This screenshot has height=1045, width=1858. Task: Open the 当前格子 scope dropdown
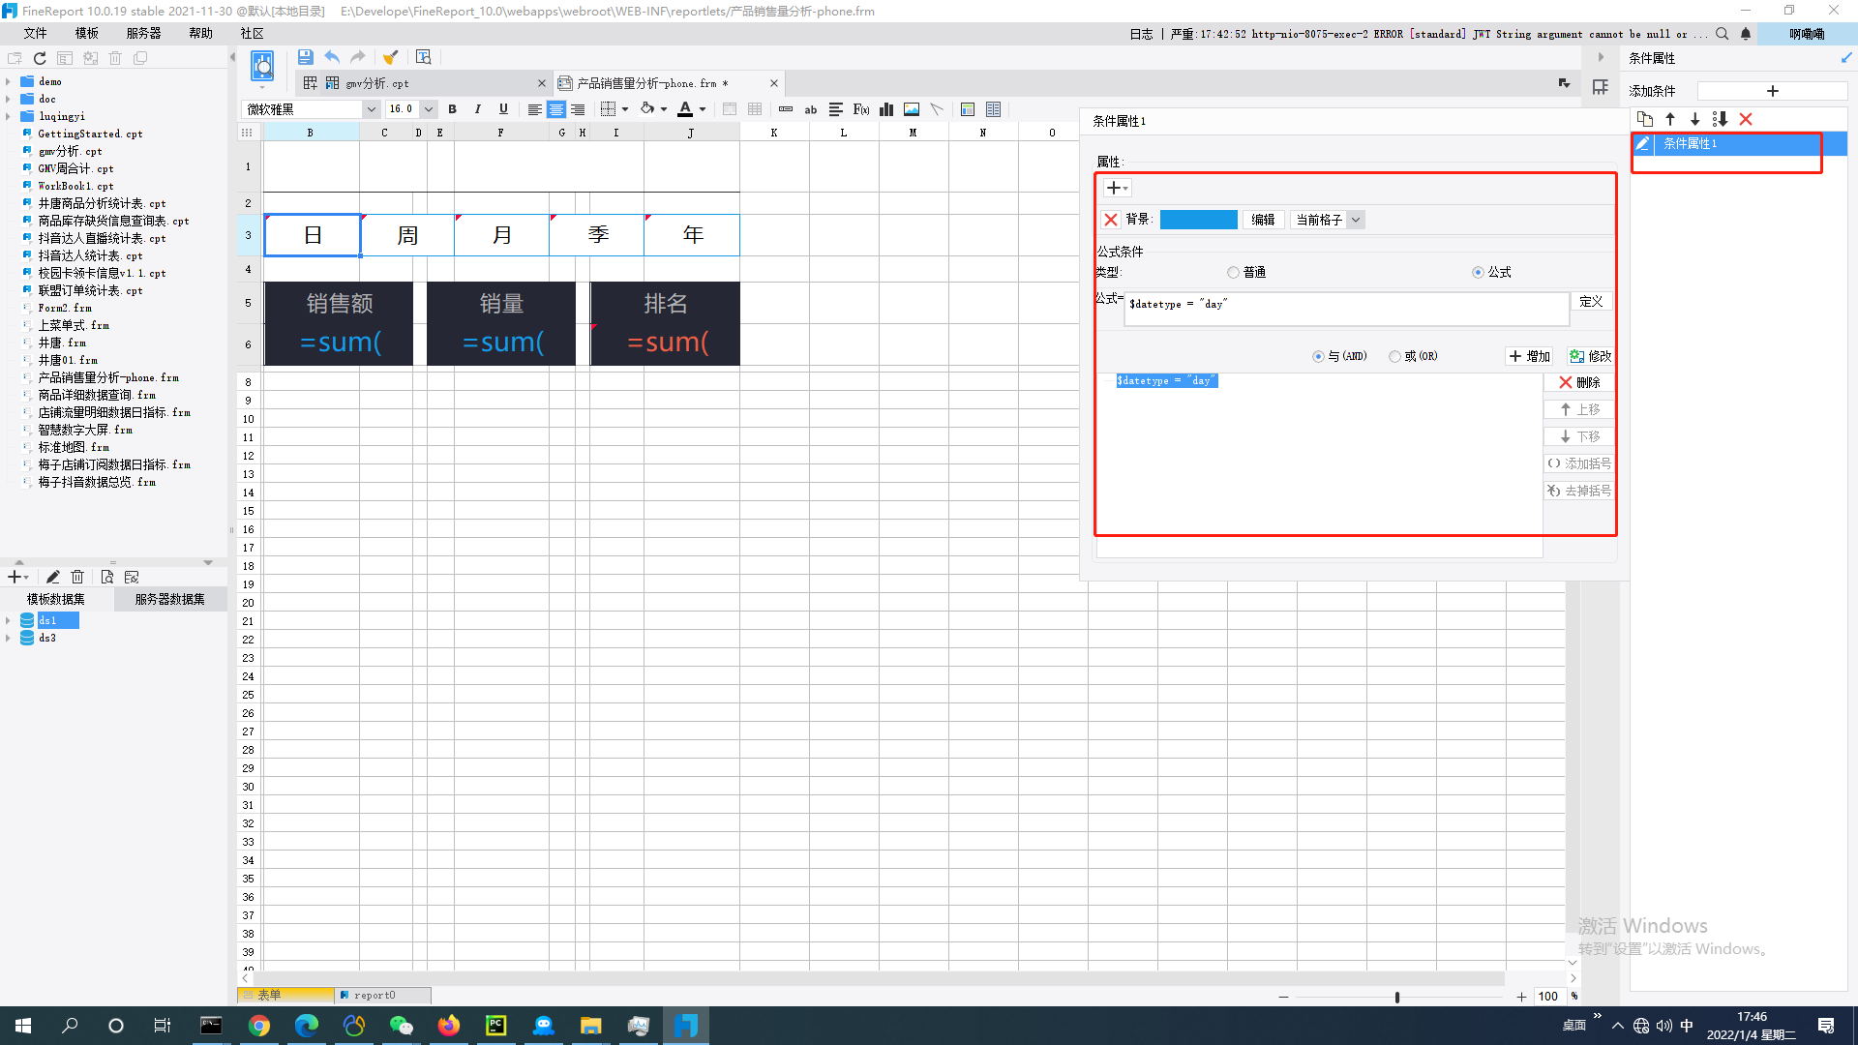click(1356, 220)
